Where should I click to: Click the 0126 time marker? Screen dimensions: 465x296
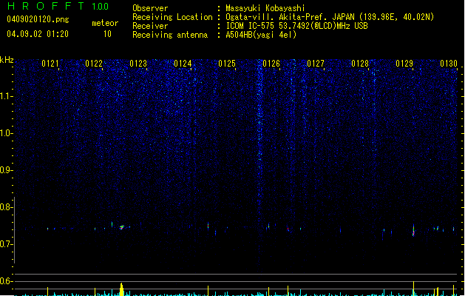click(271, 64)
